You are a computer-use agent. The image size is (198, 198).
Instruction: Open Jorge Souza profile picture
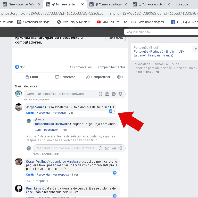(x=19, y=107)
